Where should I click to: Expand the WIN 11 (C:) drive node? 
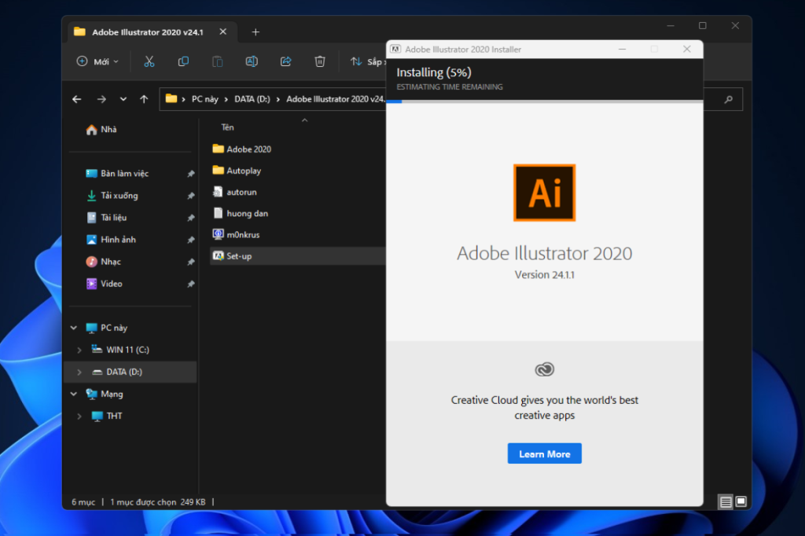(x=79, y=351)
